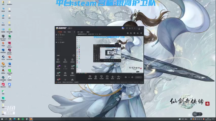Viewport: 216px width, 121px height.
Task: Open room moderator assistant tool in toolbox
Action: (x=65, y=60)
